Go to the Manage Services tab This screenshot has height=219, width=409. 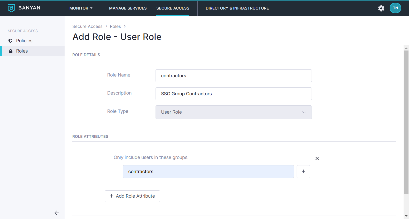128,8
